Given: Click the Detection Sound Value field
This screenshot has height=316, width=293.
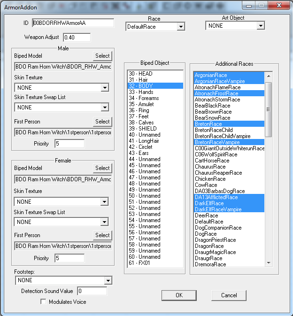Looking at the screenshot, I should point(92,291).
